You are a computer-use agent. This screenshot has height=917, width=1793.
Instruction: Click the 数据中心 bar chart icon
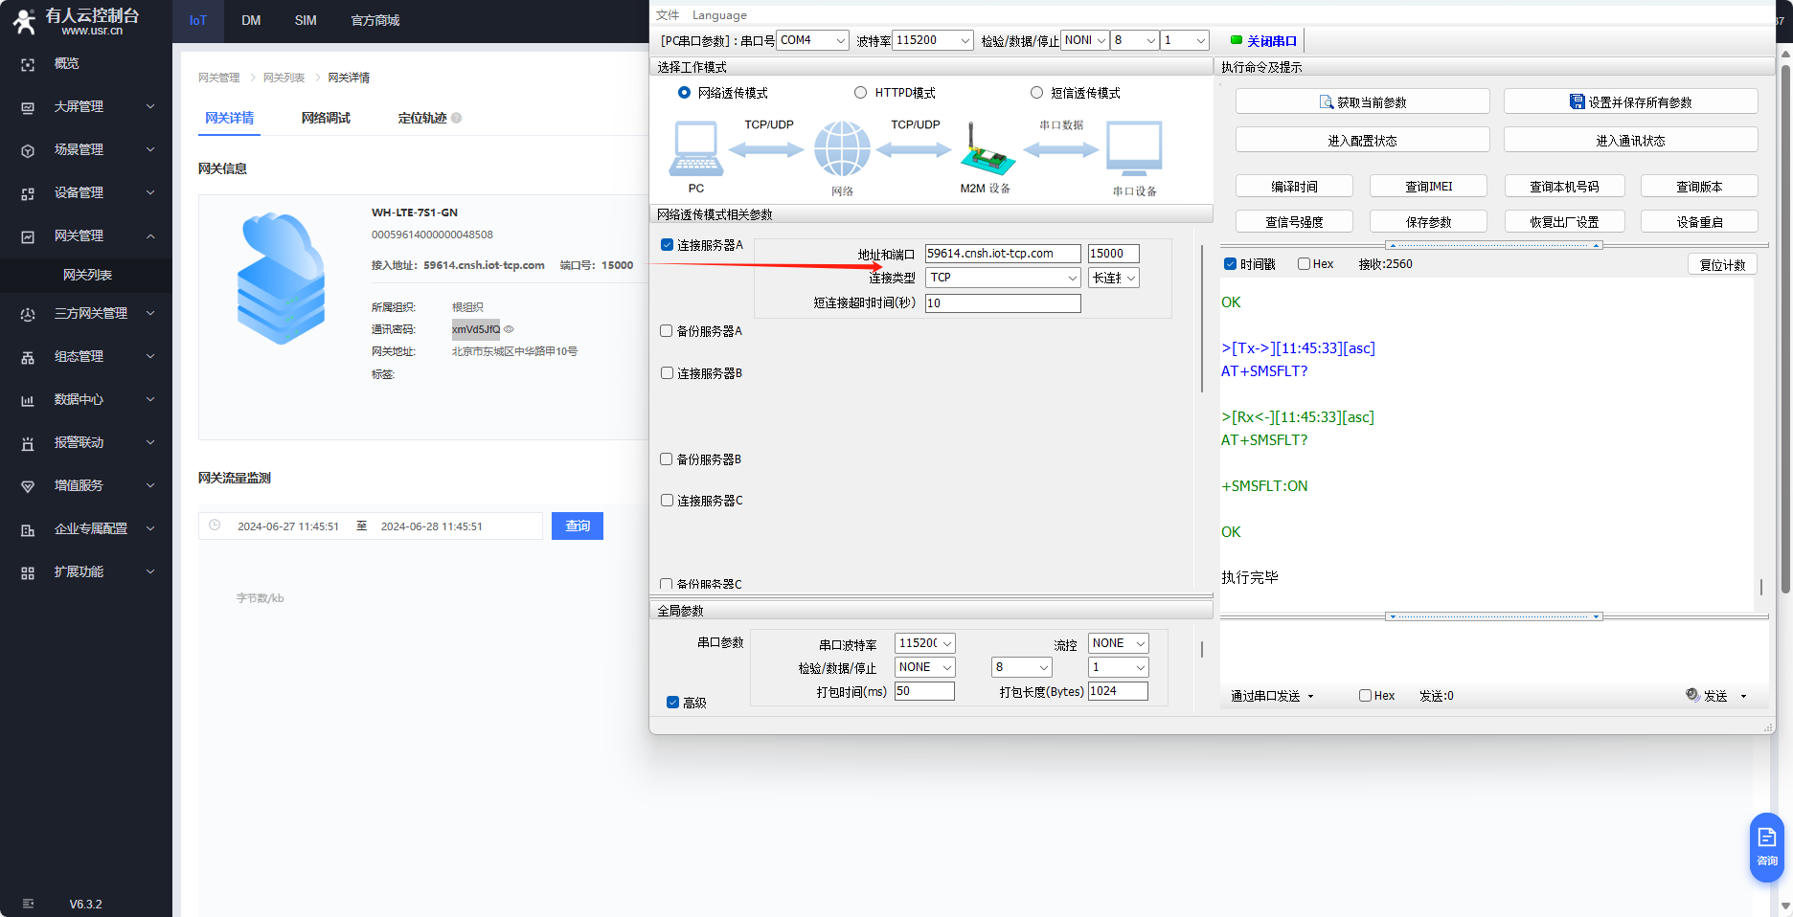28,400
